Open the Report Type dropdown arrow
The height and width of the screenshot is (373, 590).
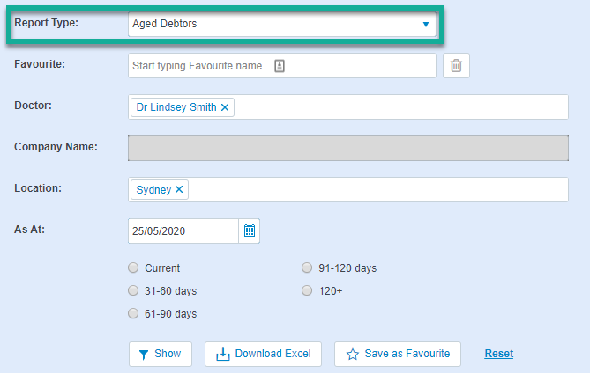(426, 25)
